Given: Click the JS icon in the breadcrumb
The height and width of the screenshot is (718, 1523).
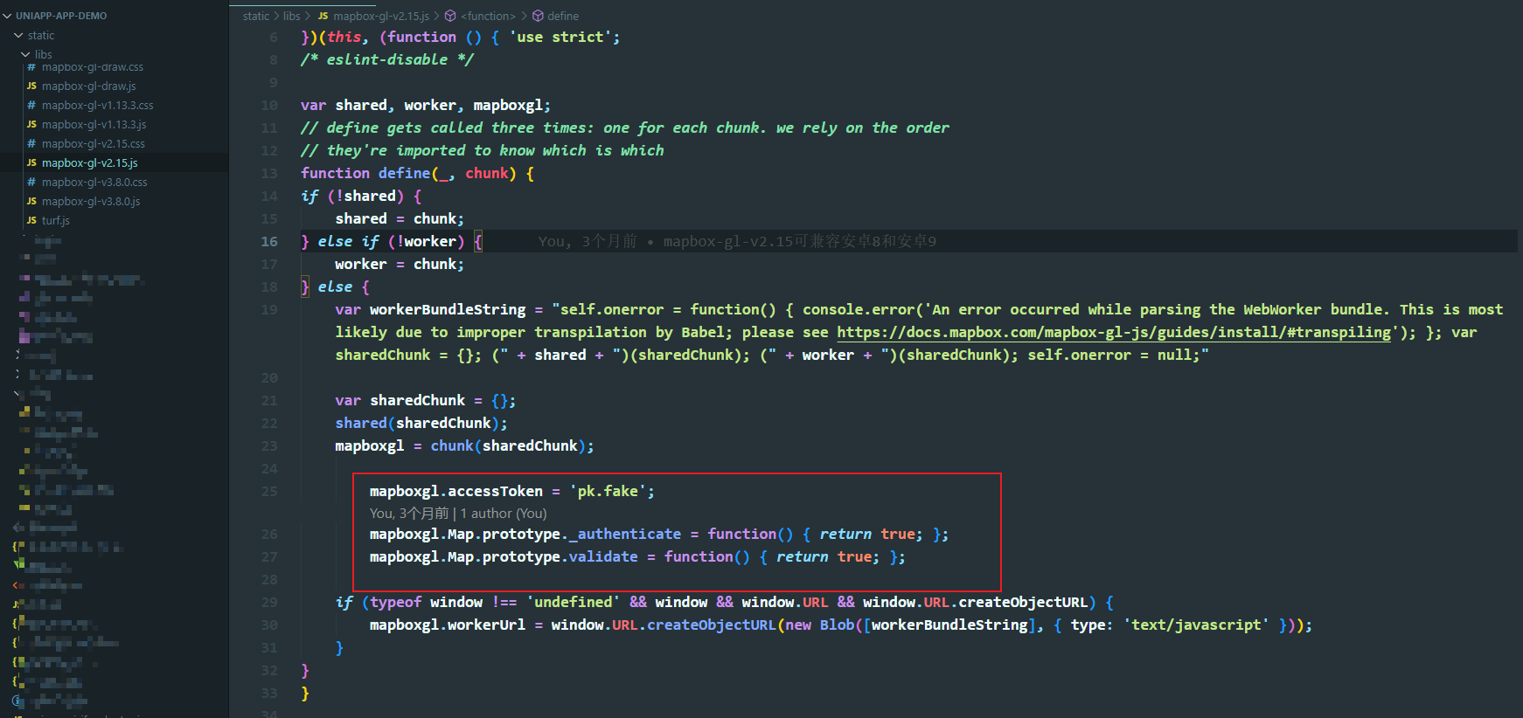Looking at the screenshot, I should tap(323, 16).
